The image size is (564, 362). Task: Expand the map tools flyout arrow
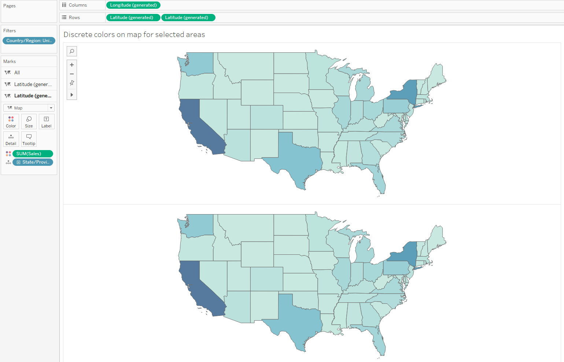pyautogui.click(x=72, y=95)
